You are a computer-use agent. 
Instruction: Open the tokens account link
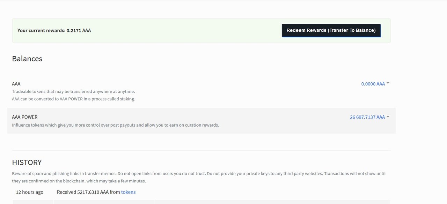coord(128,192)
